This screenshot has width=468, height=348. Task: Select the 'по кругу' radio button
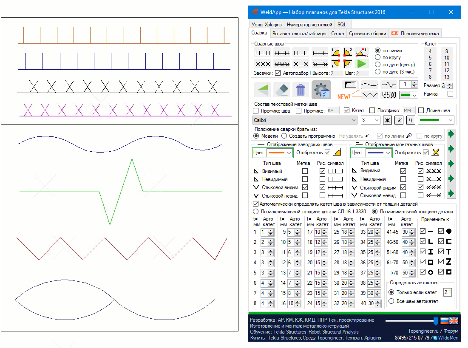[x=377, y=57]
